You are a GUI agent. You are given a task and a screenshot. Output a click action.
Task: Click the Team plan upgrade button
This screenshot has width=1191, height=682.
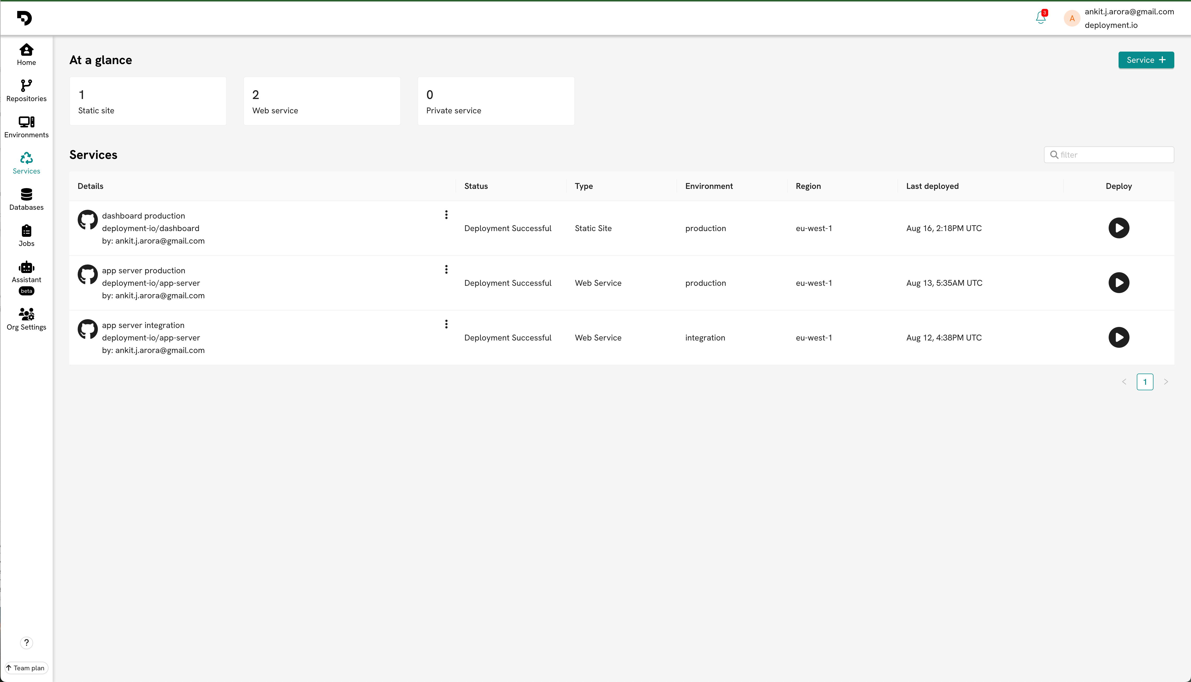coord(26,668)
